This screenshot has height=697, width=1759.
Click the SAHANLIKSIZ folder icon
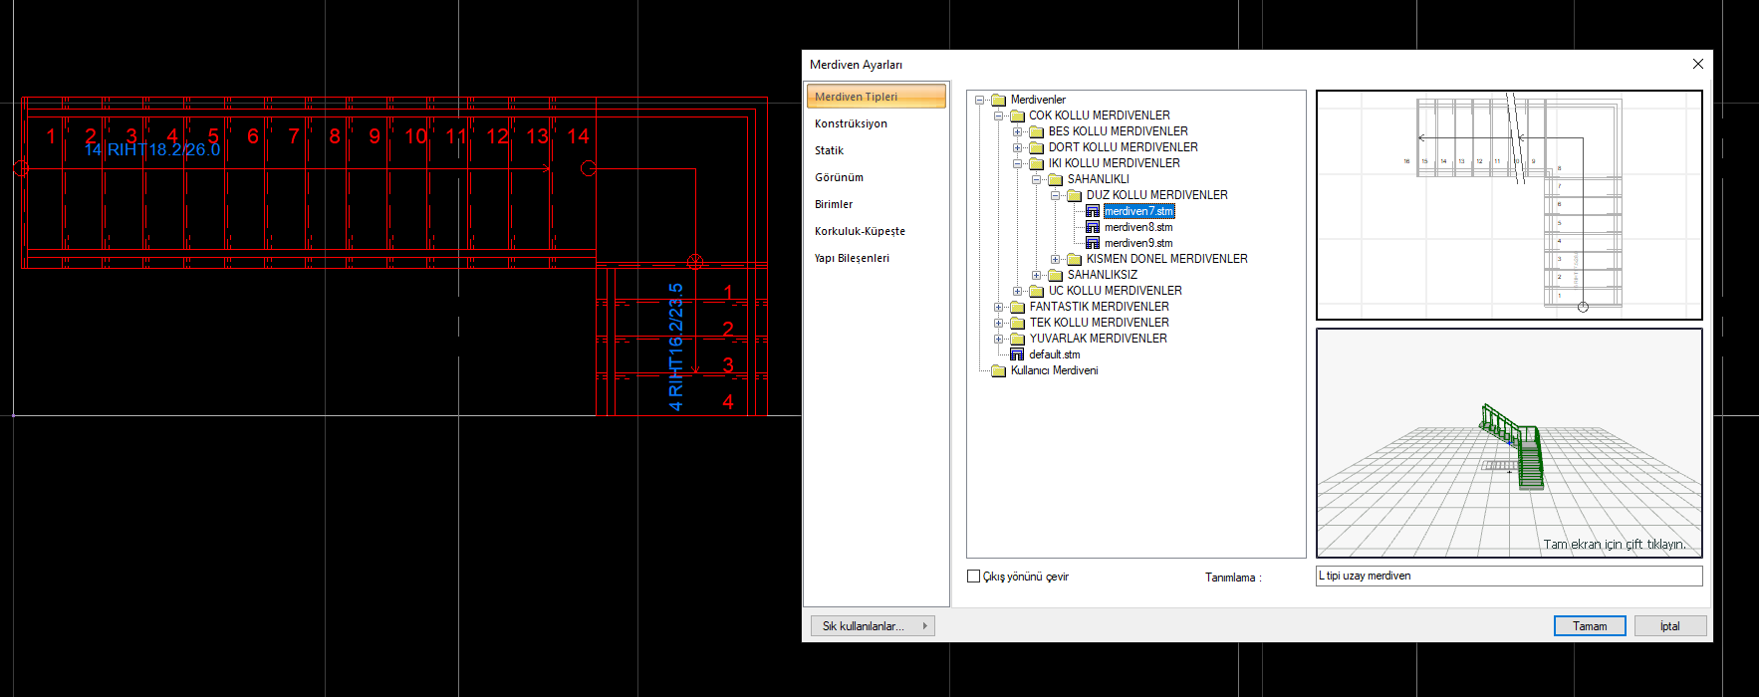[1055, 275]
